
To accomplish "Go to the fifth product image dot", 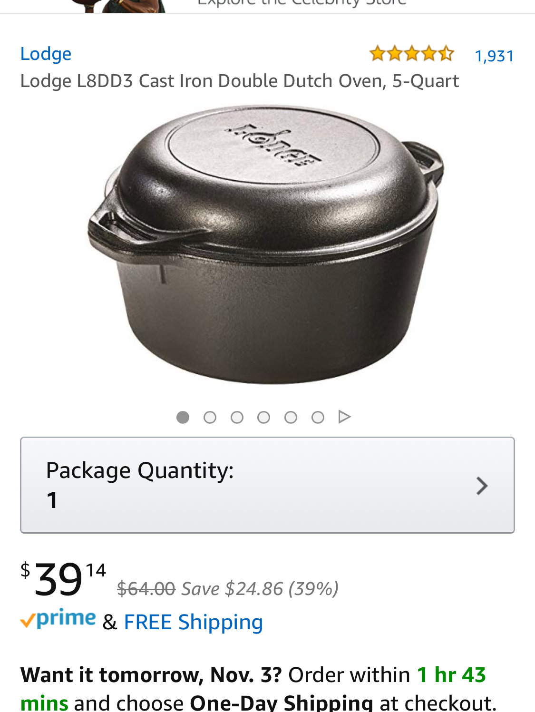I will 291,417.
